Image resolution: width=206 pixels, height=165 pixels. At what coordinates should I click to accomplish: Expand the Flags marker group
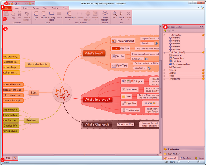click(164, 76)
